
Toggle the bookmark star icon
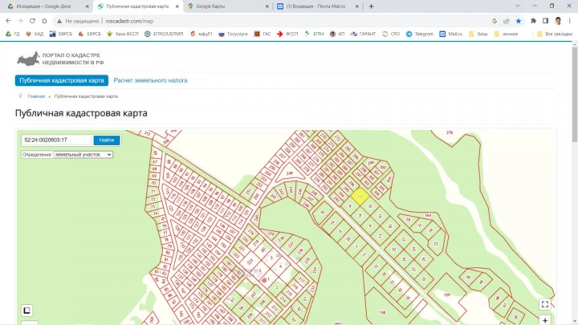(519, 21)
